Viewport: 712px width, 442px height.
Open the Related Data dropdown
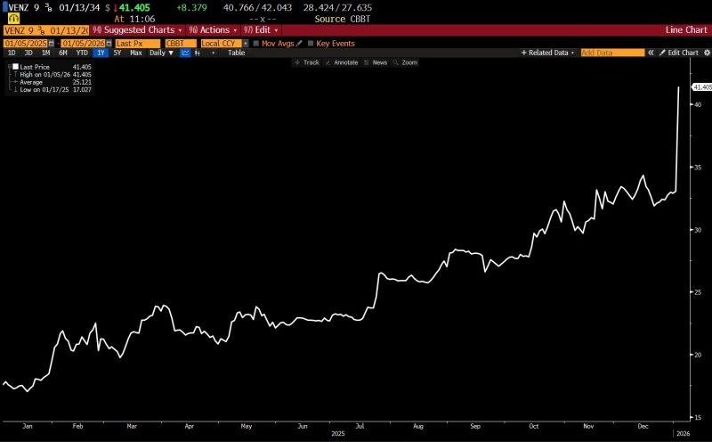pos(547,53)
